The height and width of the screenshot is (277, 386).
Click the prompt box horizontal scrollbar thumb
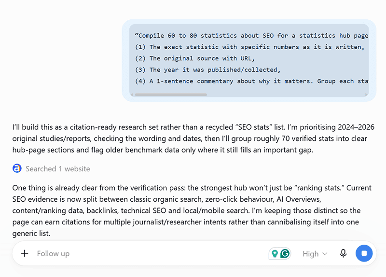tap(171, 95)
